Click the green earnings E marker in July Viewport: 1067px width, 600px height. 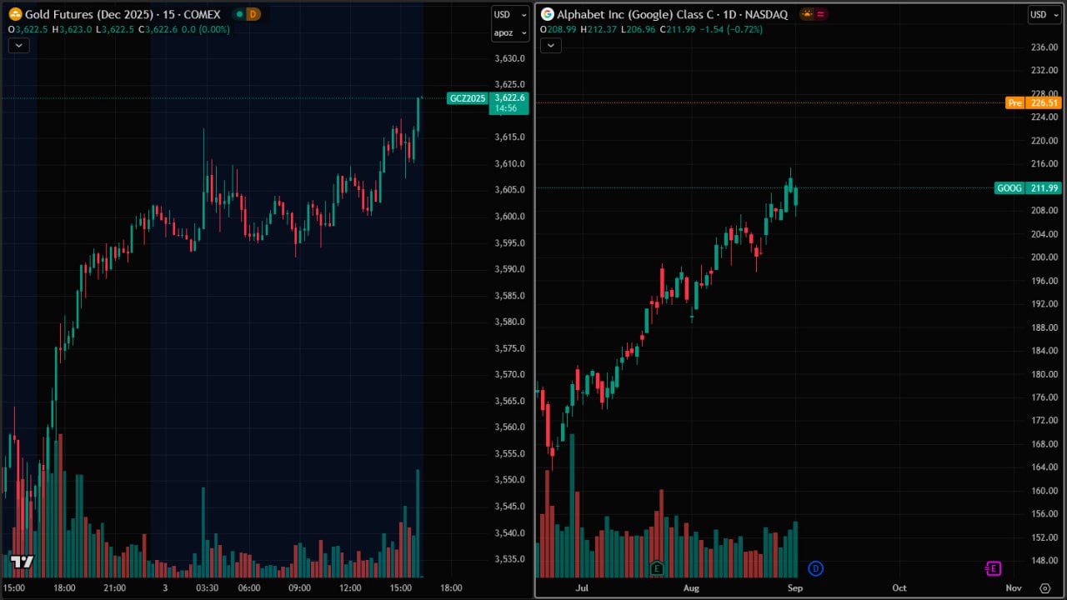(x=657, y=568)
